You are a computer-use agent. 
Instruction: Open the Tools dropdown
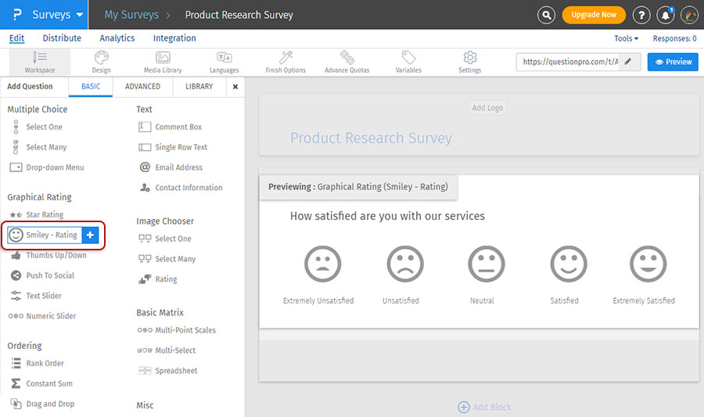[626, 38]
